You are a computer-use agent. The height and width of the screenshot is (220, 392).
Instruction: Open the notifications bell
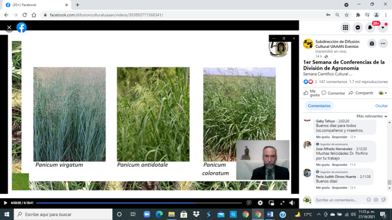(x=371, y=28)
